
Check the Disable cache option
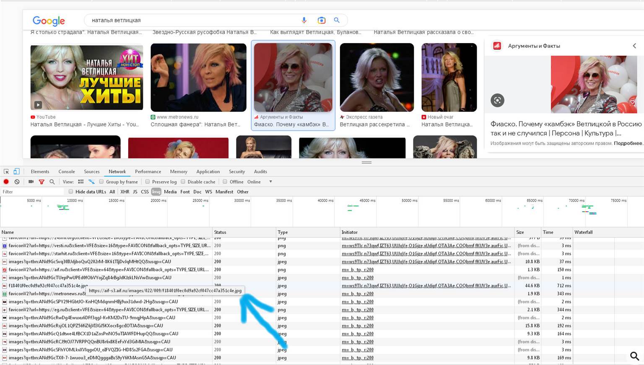(183, 182)
